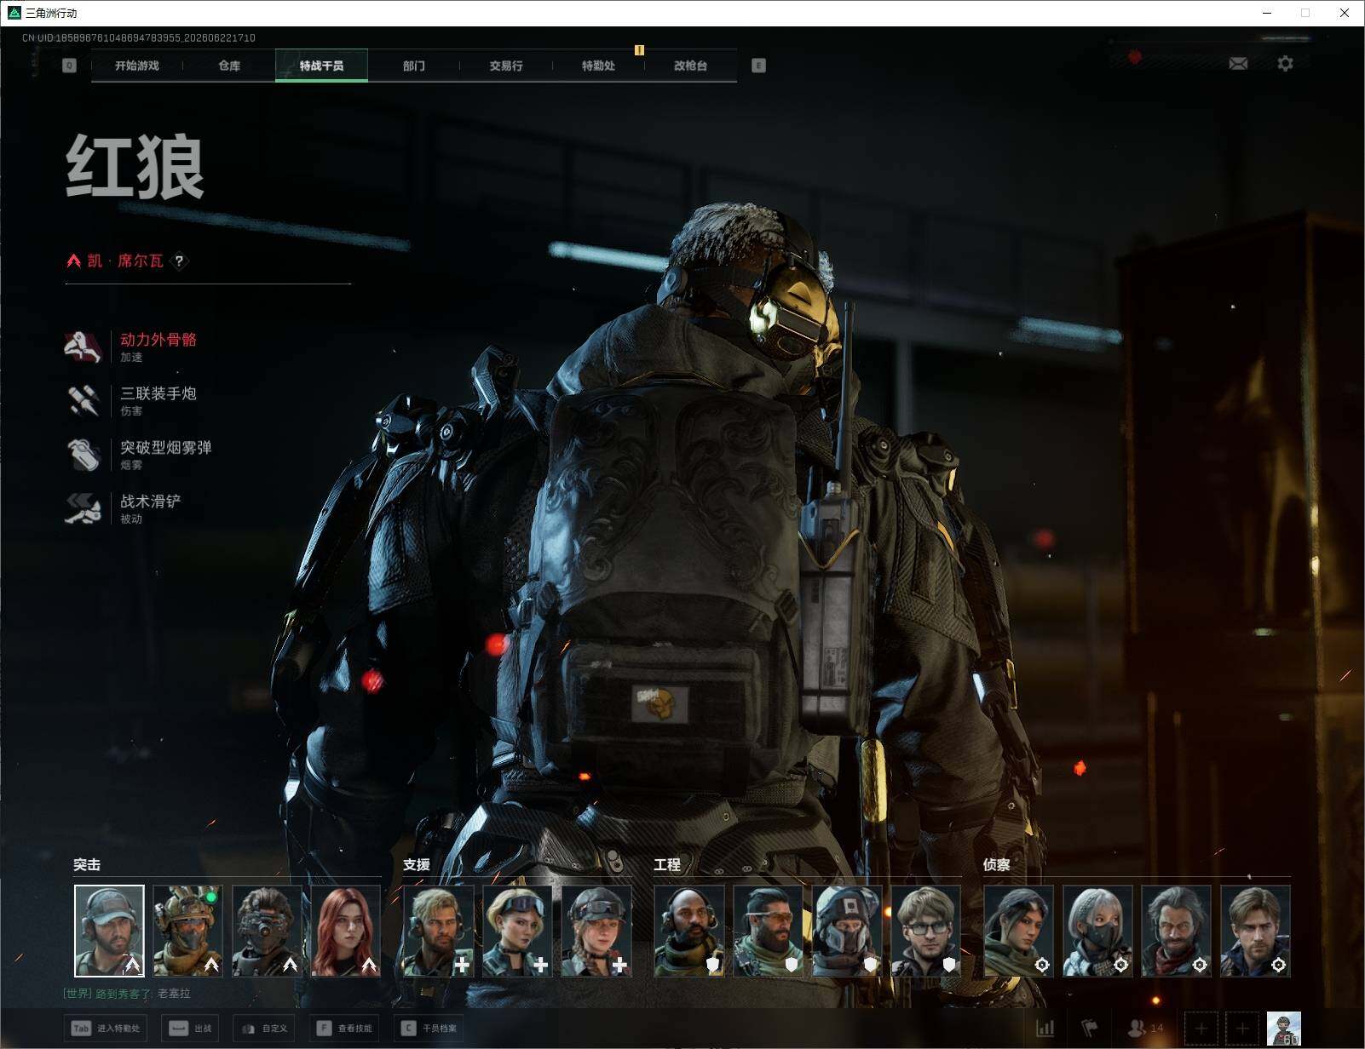1365x1049 pixels.
Task: Select the dark-haired female recon operator
Action: click(x=1018, y=931)
